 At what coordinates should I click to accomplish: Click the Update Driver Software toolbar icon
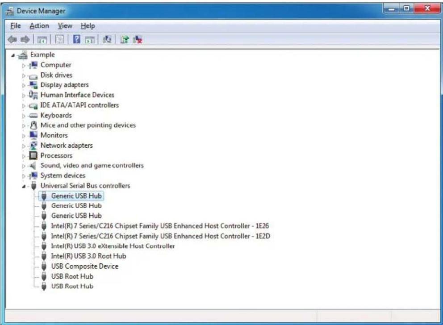point(124,39)
